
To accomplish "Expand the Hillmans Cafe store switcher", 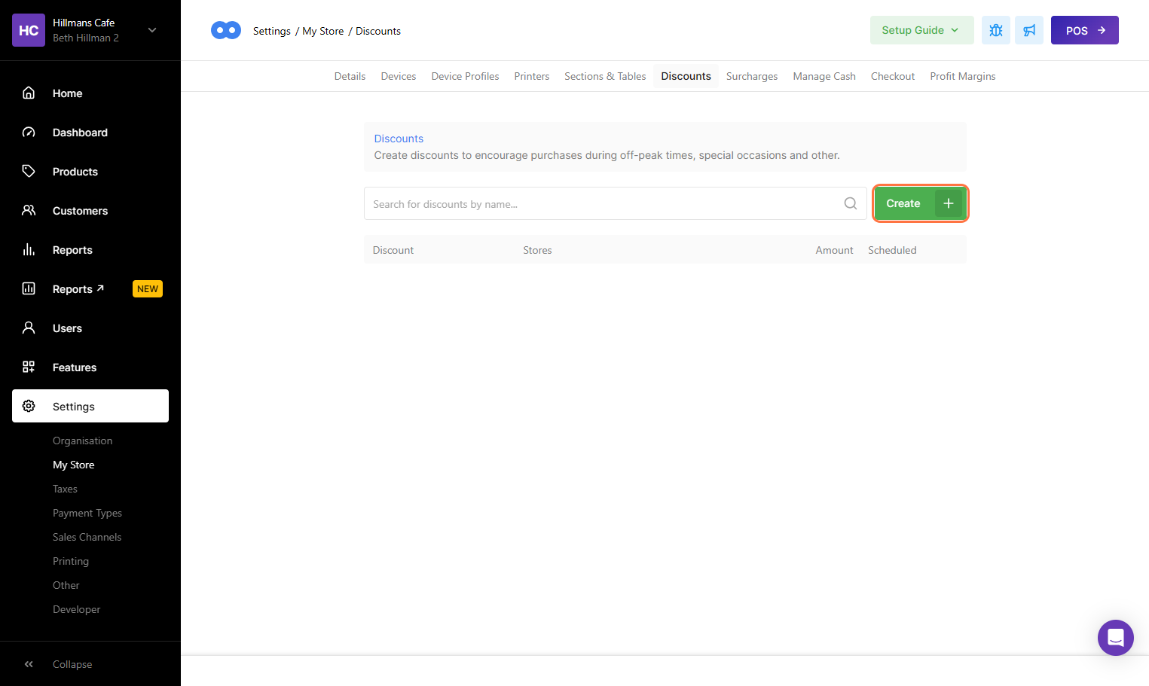I will click(x=152, y=30).
